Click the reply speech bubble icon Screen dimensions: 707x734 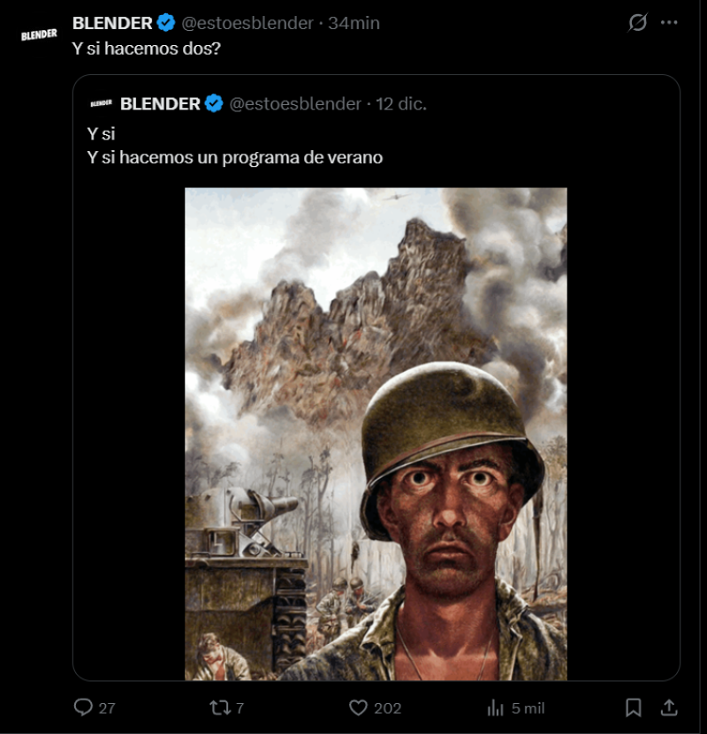[84, 708]
